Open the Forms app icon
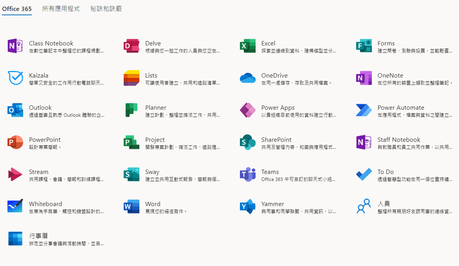 pos(364,46)
